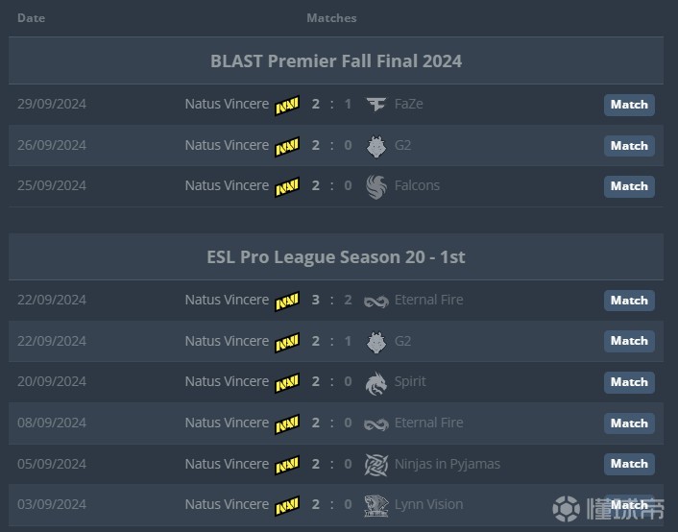Click Eternal Fire logo in 08/09/2024 row

[375, 423]
